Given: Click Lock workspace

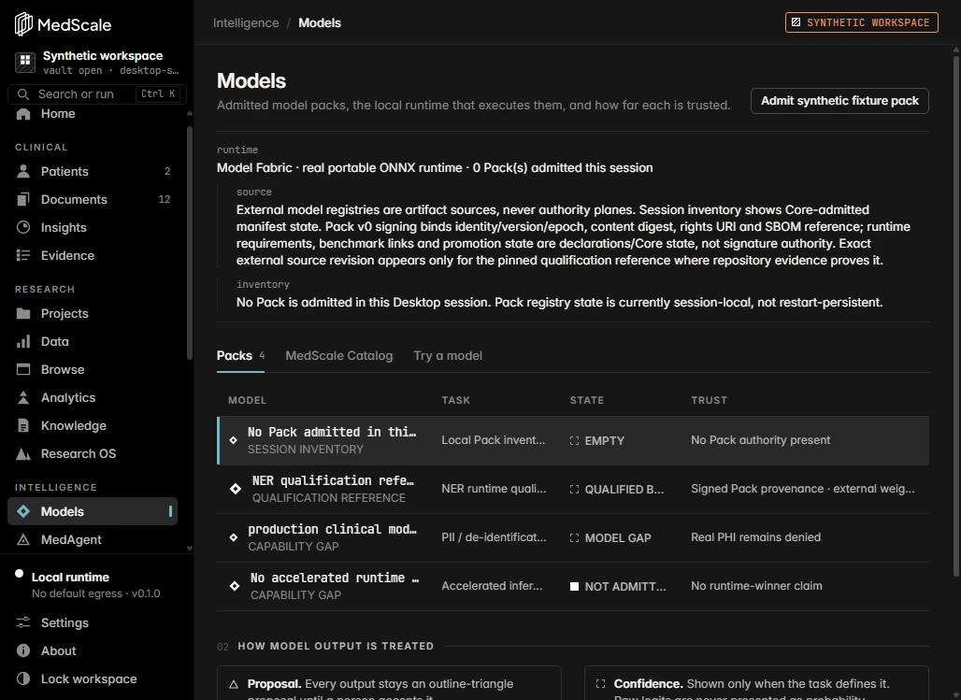Looking at the screenshot, I should [x=93, y=679].
